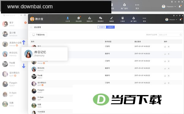This screenshot has height=114, width=184.
Task: Click the 退出管理 link
Action: pyautogui.click(x=37, y=27)
